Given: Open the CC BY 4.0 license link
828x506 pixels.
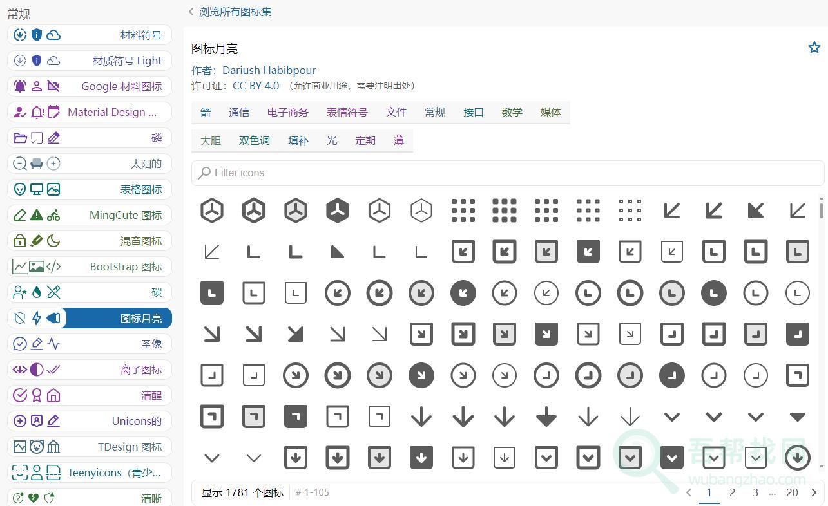Looking at the screenshot, I should click(x=256, y=86).
